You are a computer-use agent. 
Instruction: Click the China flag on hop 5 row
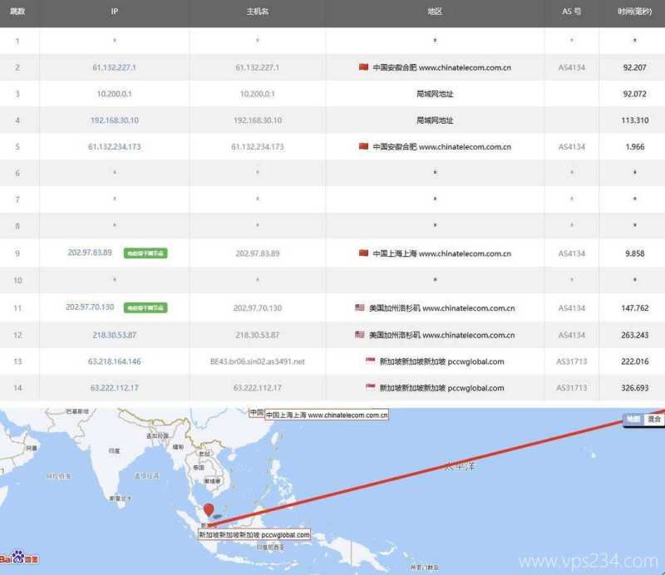[x=363, y=146]
